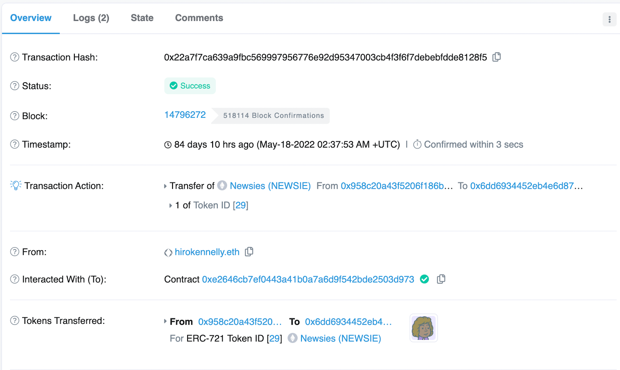Image resolution: width=620 pixels, height=370 pixels.
Task: Open contract address 0xe2646cb7ef... link
Action: [x=308, y=279]
